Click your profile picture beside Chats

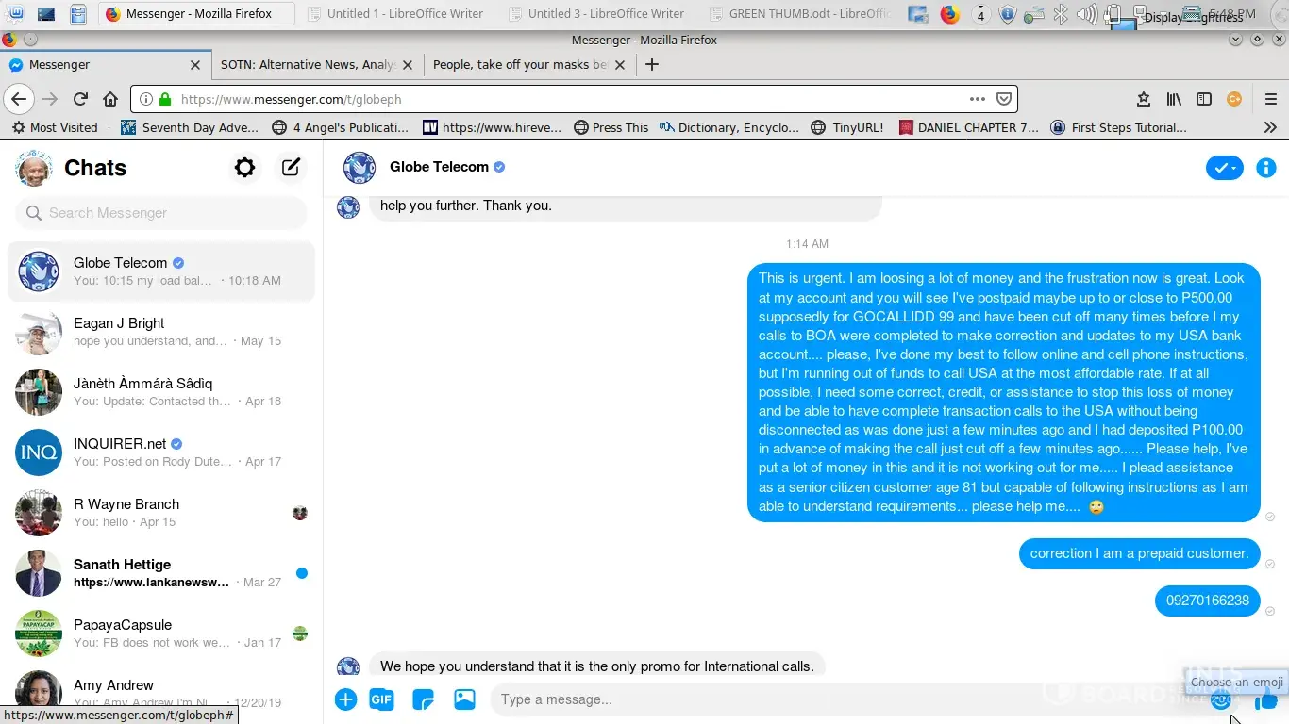click(34, 168)
